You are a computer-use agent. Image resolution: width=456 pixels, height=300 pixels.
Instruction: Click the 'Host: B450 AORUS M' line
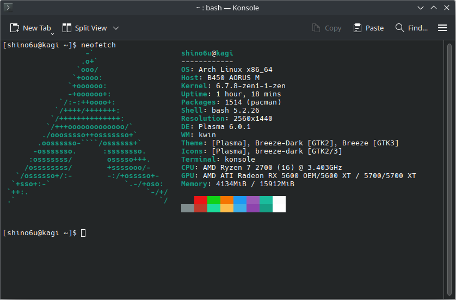pyautogui.click(x=220, y=78)
